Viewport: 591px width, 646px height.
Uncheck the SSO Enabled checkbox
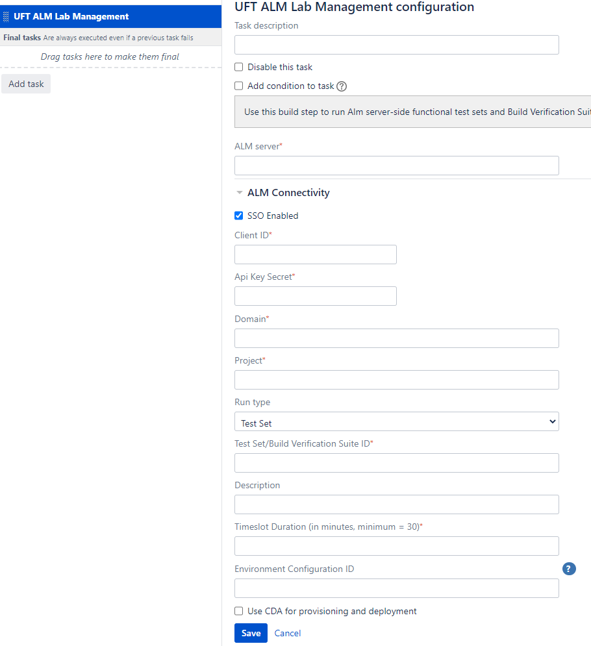tap(239, 216)
